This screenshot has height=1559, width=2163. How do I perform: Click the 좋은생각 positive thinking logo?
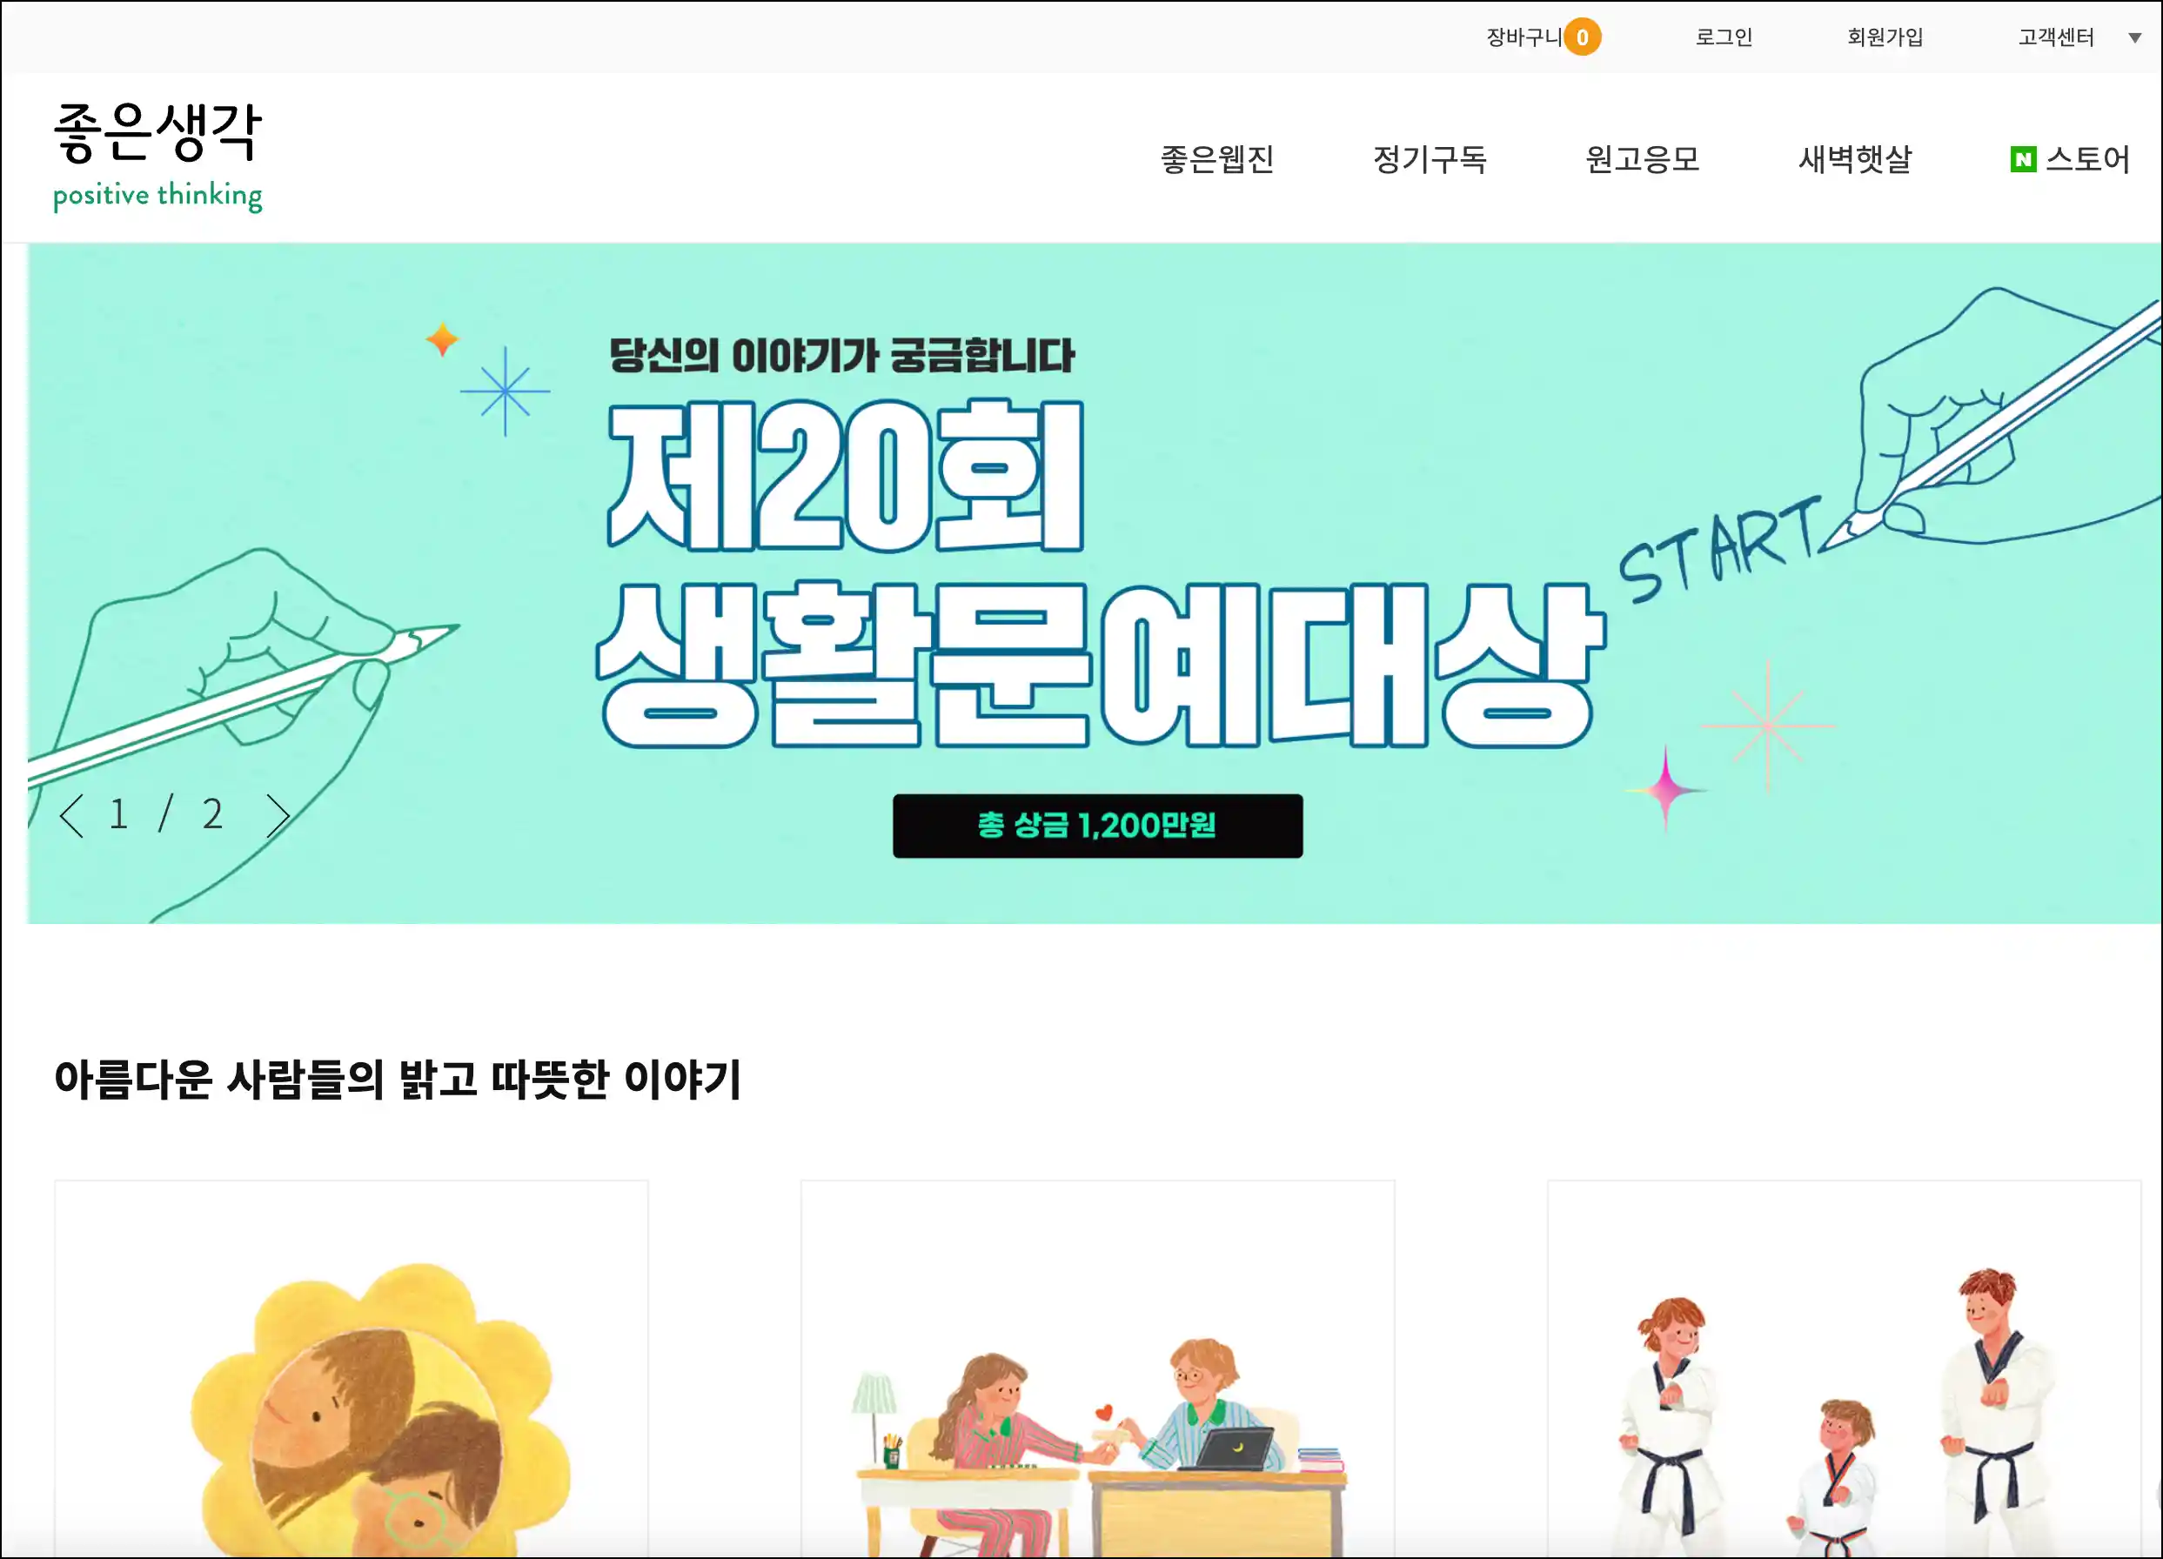click(157, 157)
